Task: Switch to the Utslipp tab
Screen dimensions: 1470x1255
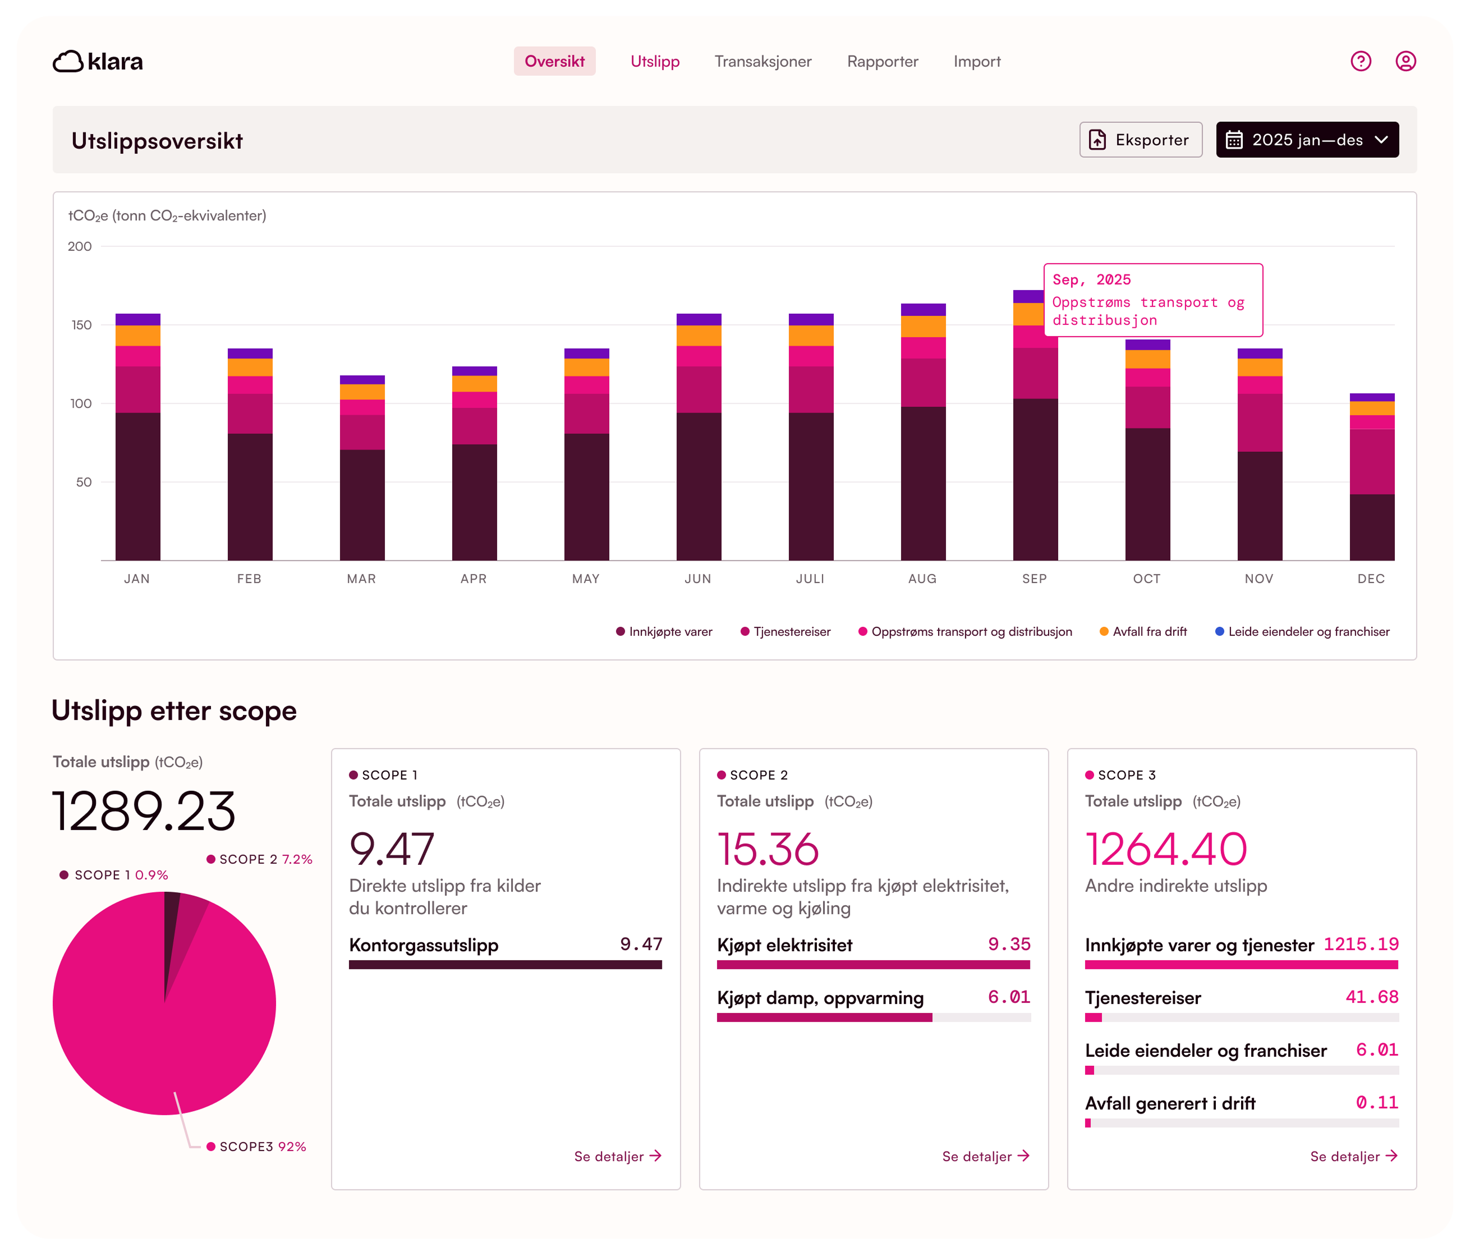Action: 655,62
